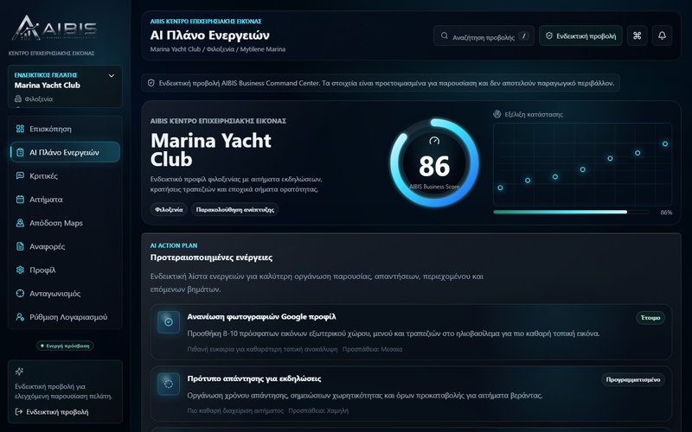
Task: Click the document icon beside Αναφορές
Action: coord(20,246)
